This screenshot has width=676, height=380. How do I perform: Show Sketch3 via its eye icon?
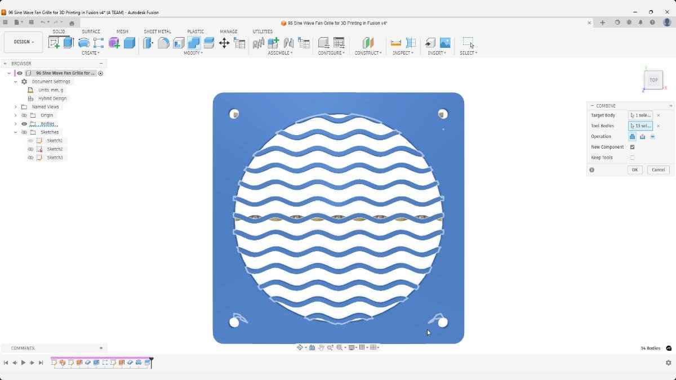click(31, 158)
